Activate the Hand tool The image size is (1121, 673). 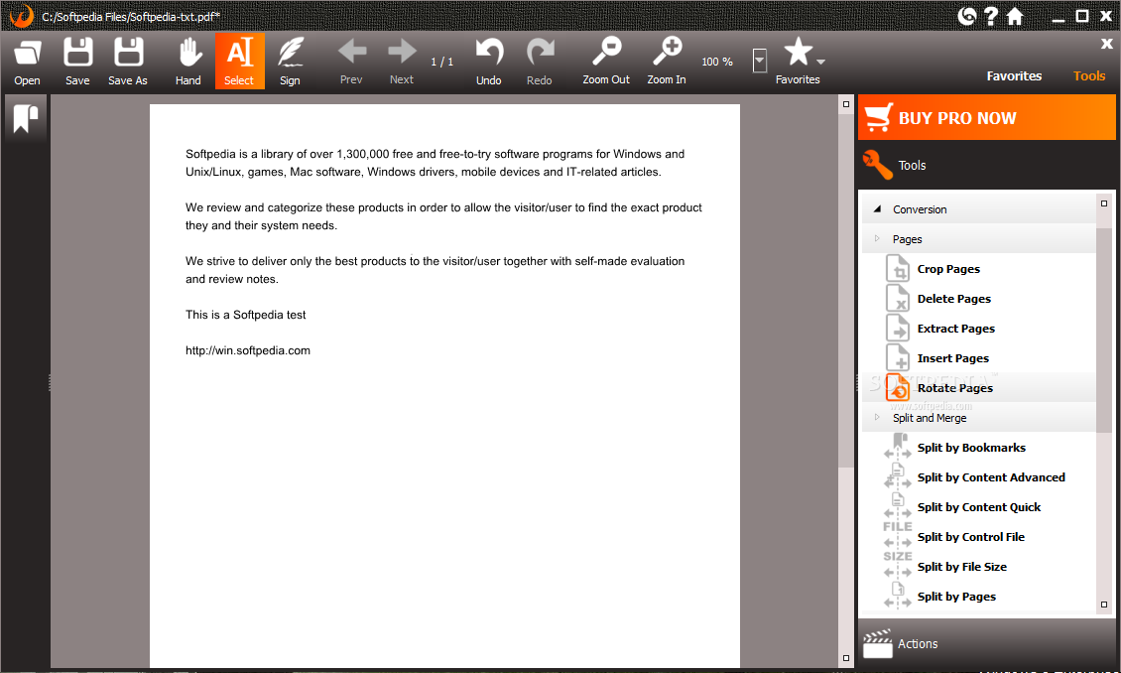[x=188, y=62]
